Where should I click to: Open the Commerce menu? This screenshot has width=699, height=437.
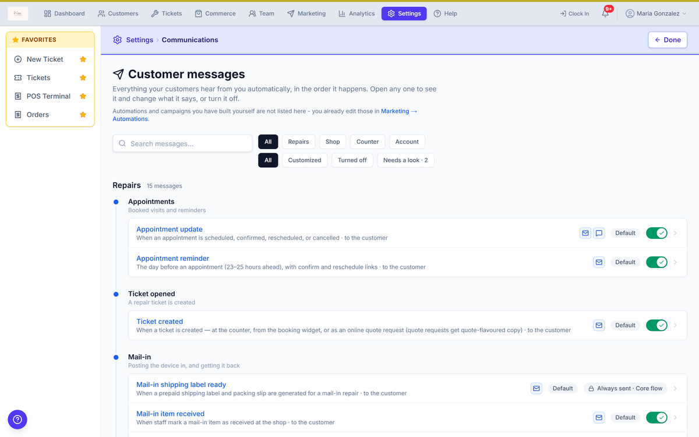click(x=215, y=13)
